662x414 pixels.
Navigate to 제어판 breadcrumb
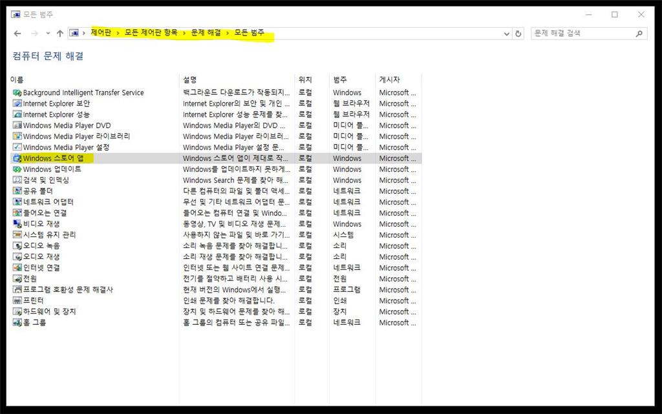[x=101, y=32]
